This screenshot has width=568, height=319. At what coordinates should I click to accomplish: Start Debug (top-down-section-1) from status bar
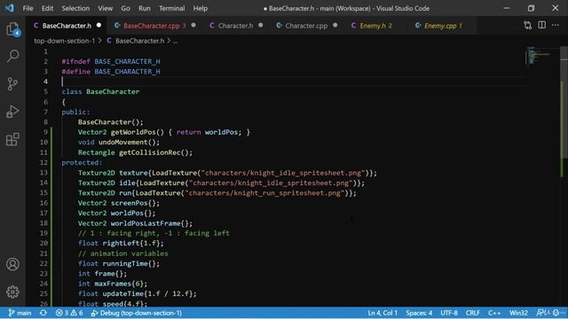(136, 313)
